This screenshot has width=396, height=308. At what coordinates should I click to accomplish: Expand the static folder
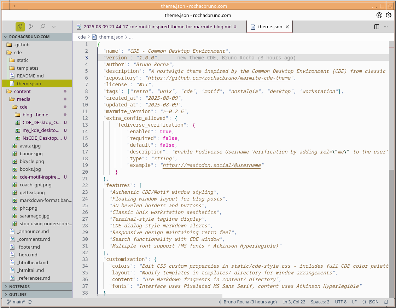37,60
